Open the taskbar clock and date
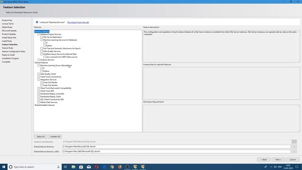Viewport: 302px width, 170px height. (x=288, y=167)
